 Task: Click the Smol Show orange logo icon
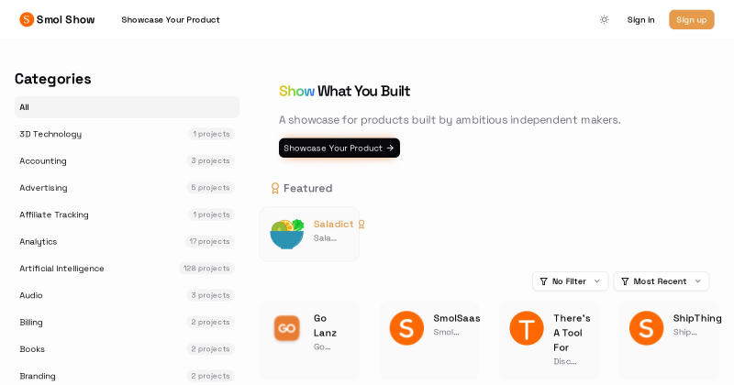pyautogui.click(x=27, y=19)
